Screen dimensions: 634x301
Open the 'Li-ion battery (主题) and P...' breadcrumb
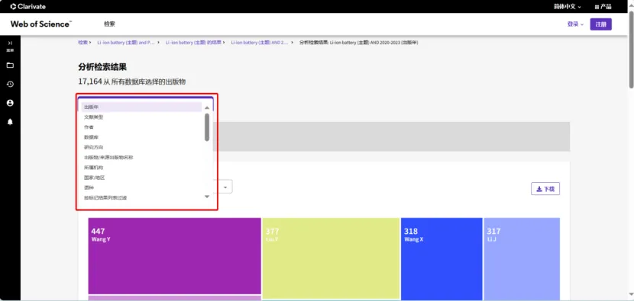[x=126, y=43]
